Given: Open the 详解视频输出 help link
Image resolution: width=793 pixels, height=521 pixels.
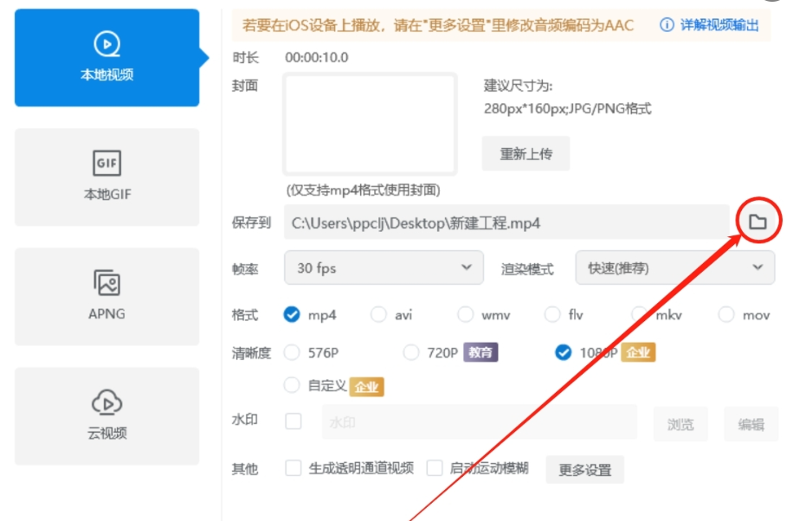Looking at the screenshot, I should coord(719,25).
